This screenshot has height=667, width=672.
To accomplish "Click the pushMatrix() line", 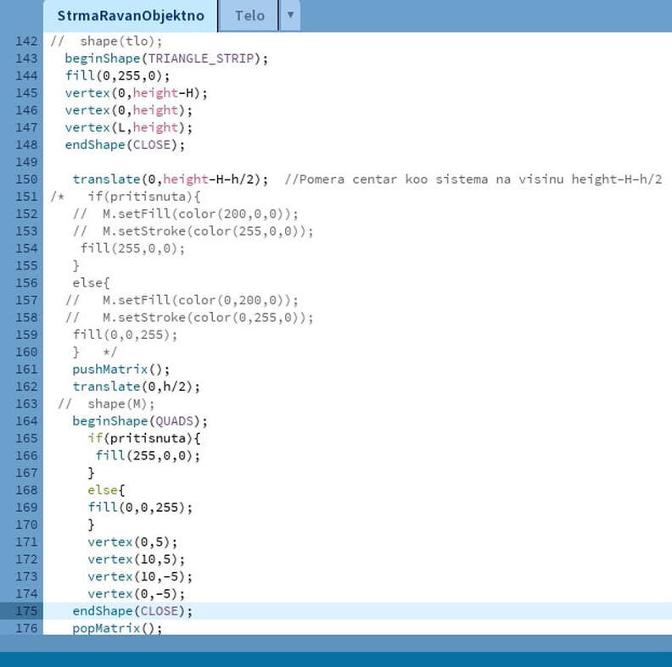I will point(120,369).
